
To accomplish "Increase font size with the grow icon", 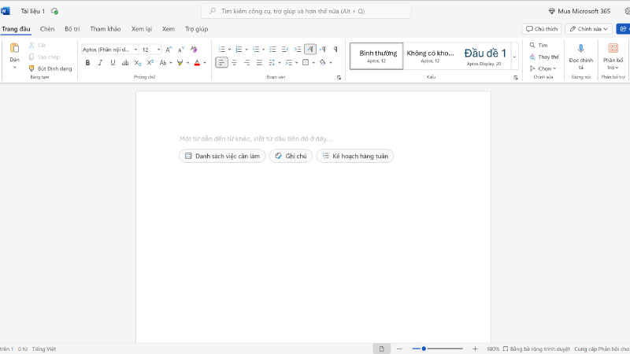I will 169,49.
